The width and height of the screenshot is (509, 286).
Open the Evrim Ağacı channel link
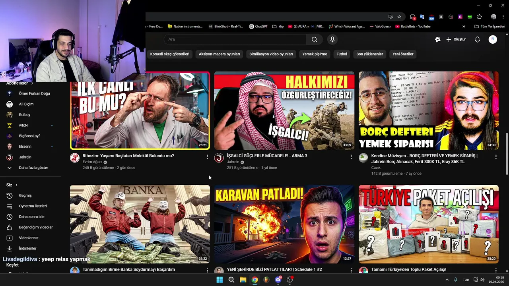[x=92, y=162]
